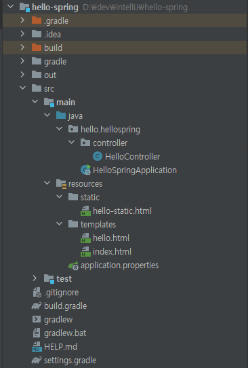Click the hello.hellospring package name
Viewport: 248px width, 368px height.
pos(110,130)
